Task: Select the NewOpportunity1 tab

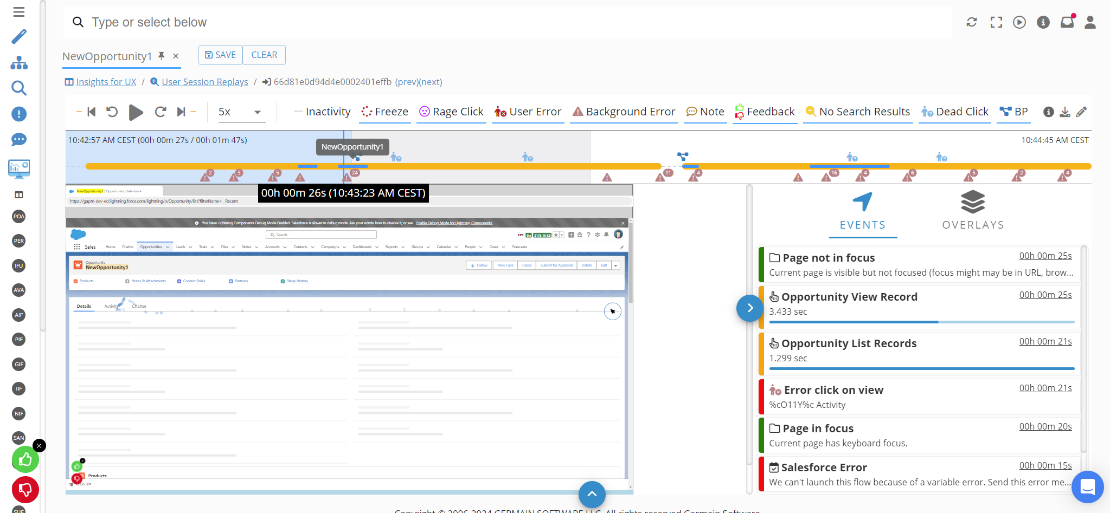Action: click(x=107, y=56)
